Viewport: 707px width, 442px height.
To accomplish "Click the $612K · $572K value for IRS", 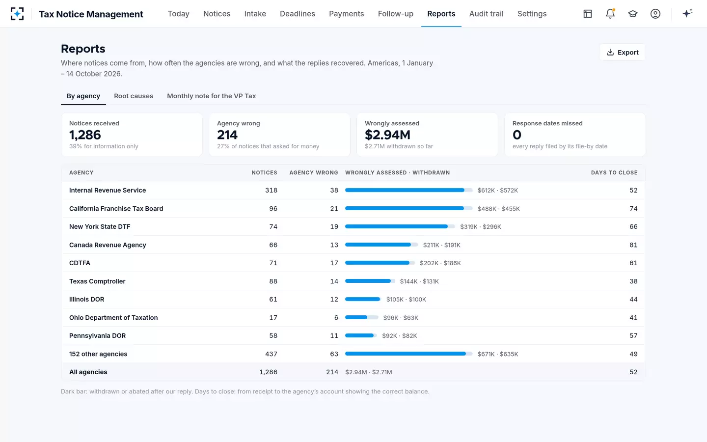I will click(x=498, y=191).
